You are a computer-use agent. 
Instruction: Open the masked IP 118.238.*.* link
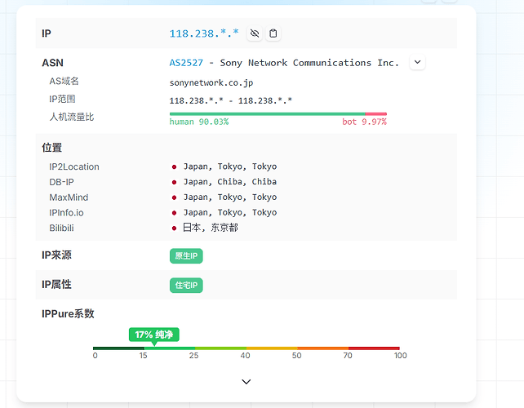pyautogui.click(x=204, y=33)
